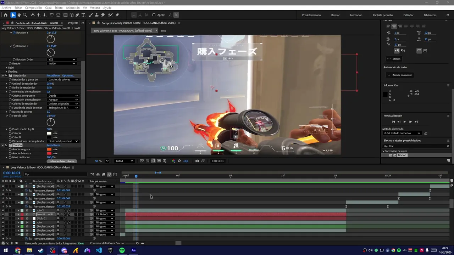
Task: Hide layer 14 roto
Action: [3, 222]
